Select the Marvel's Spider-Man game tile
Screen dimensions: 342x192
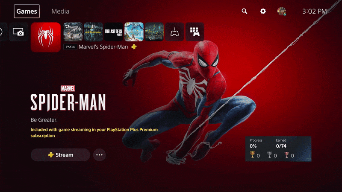click(46, 37)
